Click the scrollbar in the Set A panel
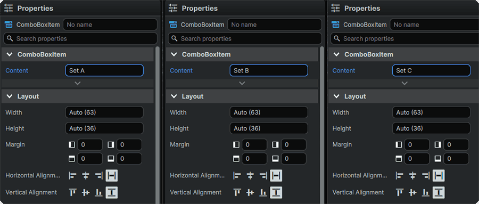The width and height of the screenshot is (479, 204). pyautogui.click(x=158, y=125)
